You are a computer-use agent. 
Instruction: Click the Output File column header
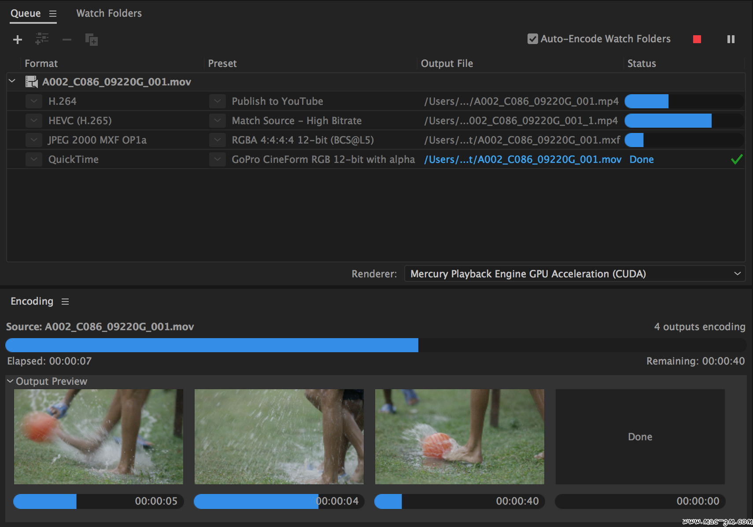(447, 63)
